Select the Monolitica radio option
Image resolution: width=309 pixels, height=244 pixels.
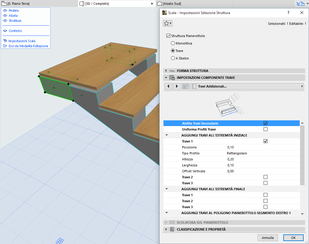coord(173,43)
